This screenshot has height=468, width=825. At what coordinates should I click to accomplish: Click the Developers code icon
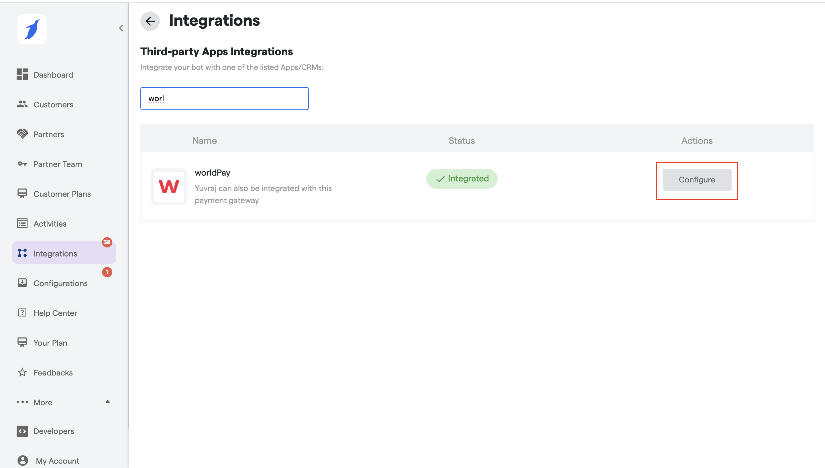(x=22, y=431)
